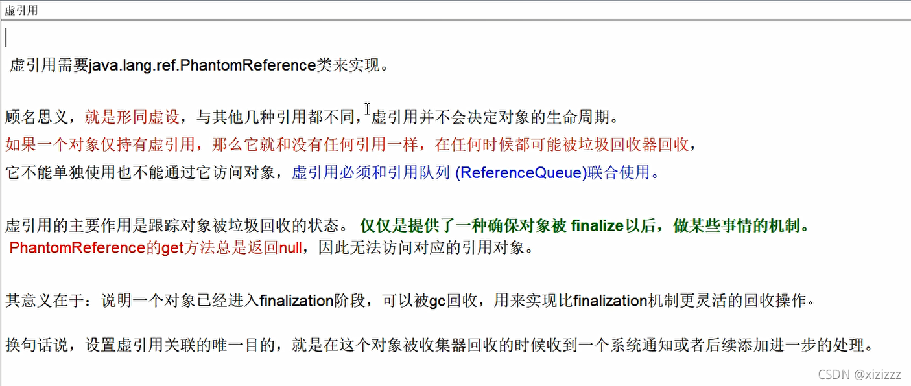This screenshot has width=911, height=386.
Task: Click the blue text '虚引用必须和引用队列 (ReferenceQueue)联合使用。'
Action: pyautogui.click(x=475, y=174)
